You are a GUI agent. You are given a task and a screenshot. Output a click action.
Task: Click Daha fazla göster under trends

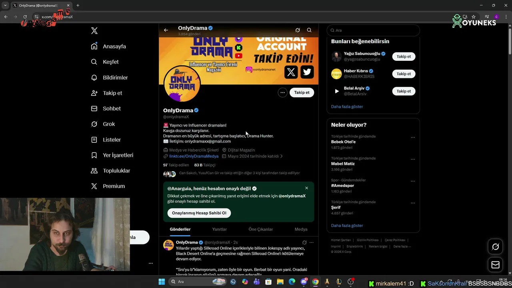click(347, 226)
